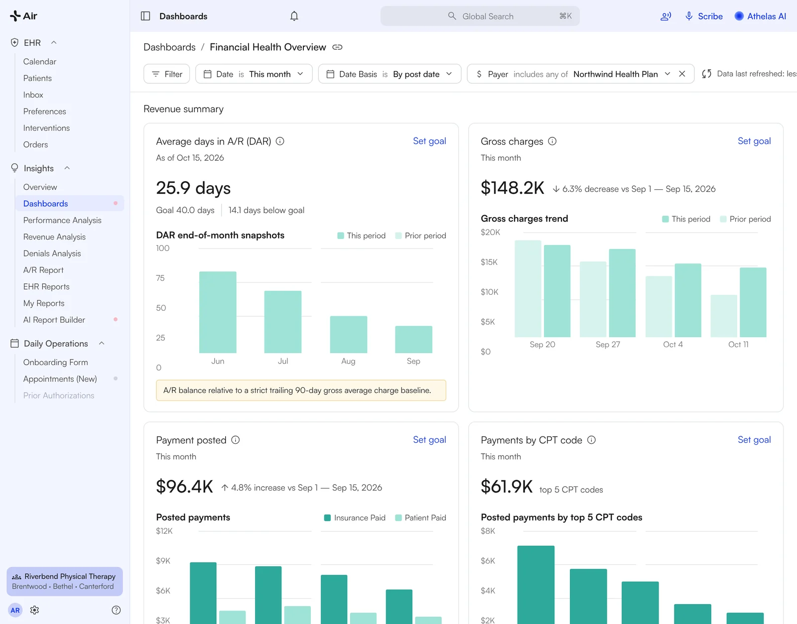Collapse the Insights section
This screenshot has height=624, width=797.
(67, 168)
